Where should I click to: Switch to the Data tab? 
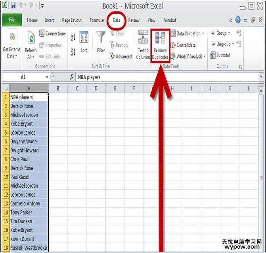(x=117, y=20)
